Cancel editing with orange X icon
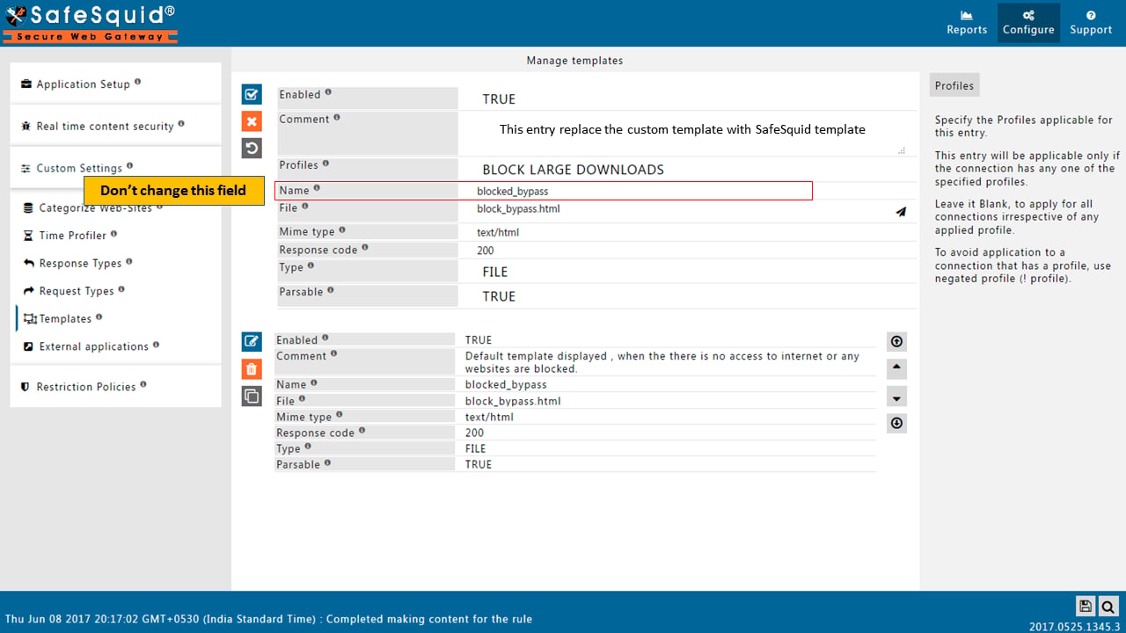The image size is (1126, 633). click(x=252, y=121)
